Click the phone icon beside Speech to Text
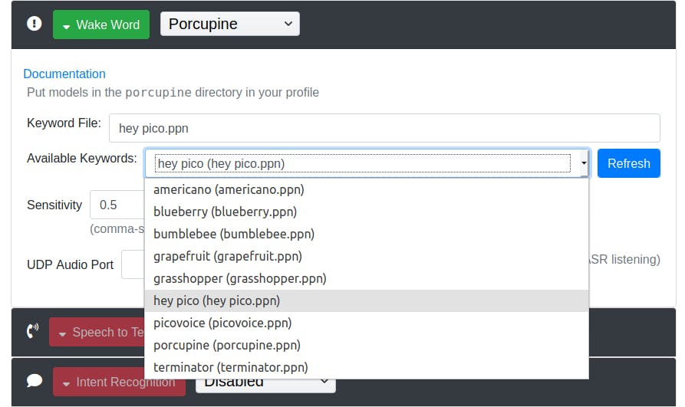The image size is (685, 407). click(33, 332)
